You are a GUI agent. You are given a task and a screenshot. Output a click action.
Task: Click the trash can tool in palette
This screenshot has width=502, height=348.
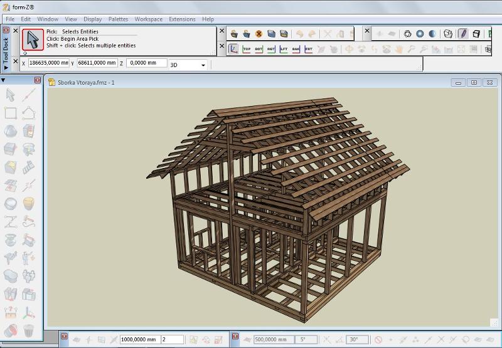point(28,330)
